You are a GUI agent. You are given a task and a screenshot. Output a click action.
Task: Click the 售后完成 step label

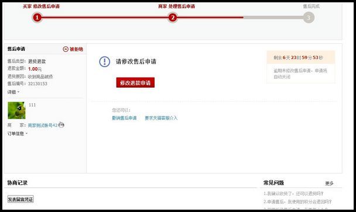tap(311, 6)
